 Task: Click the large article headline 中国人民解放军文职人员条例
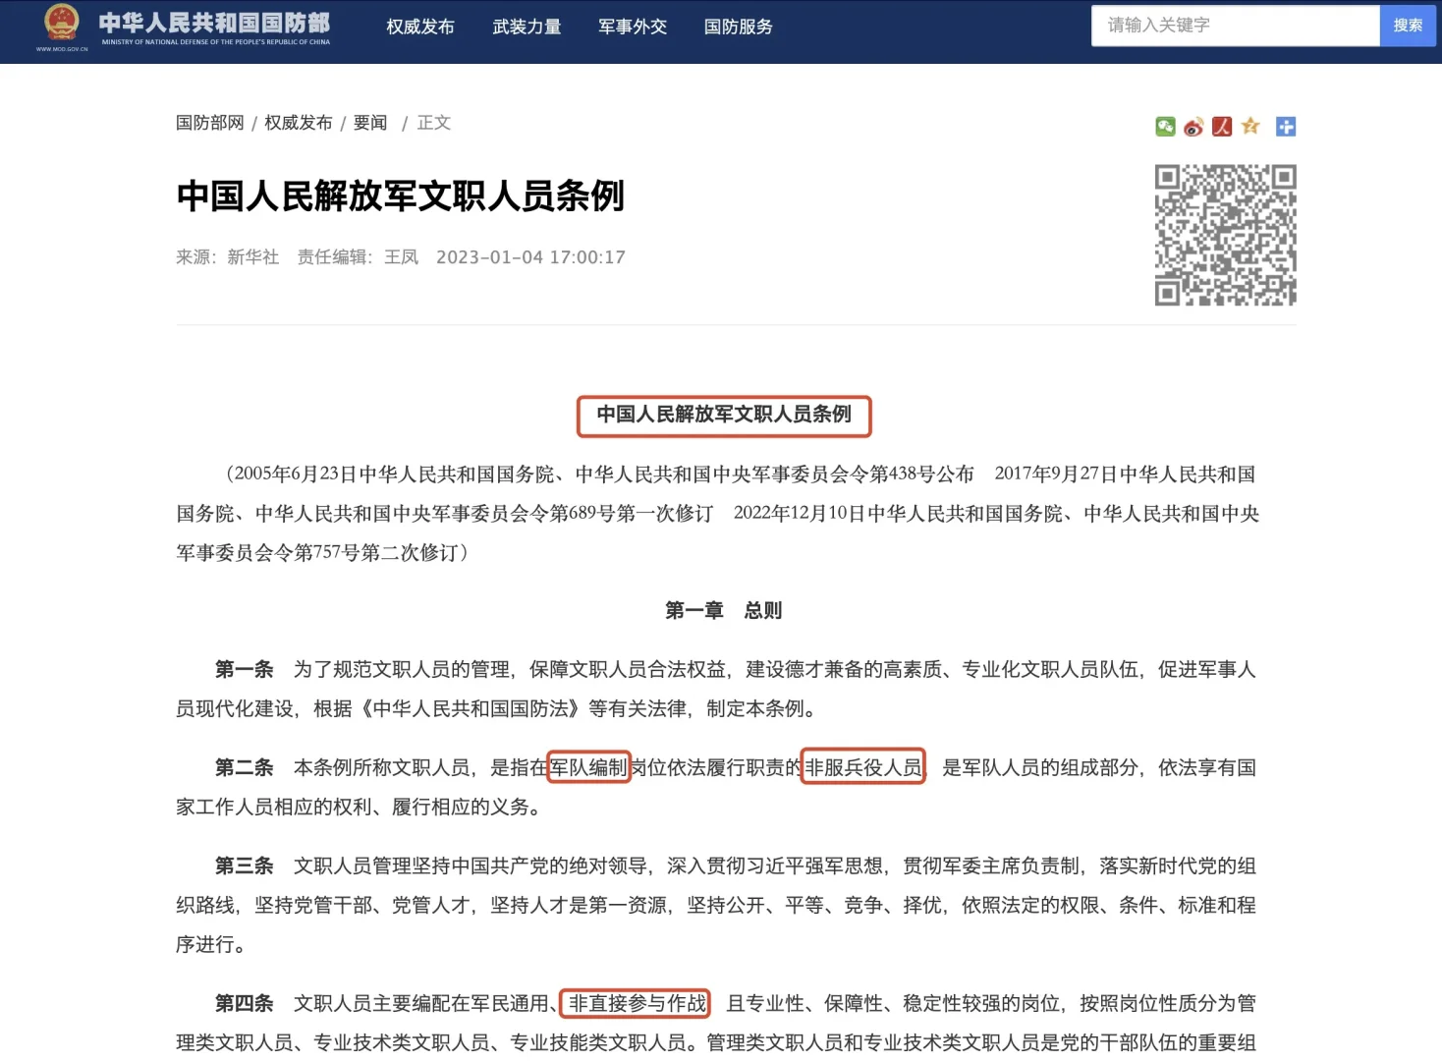tap(401, 196)
